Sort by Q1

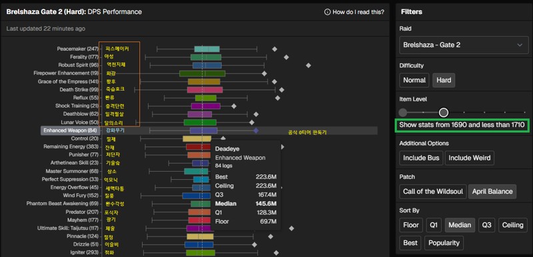[x=434, y=225]
